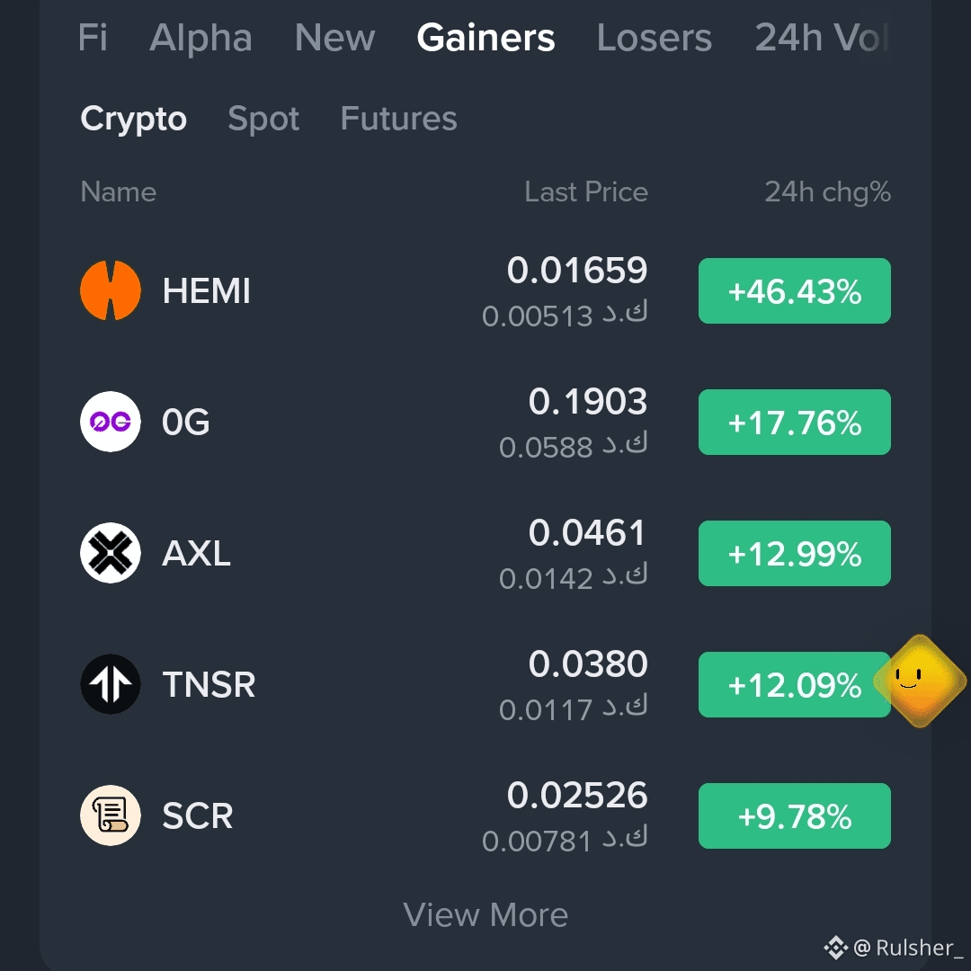Screen dimensions: 971x971
Task: Open the New listings tab
Action: [x=335, y=38]
